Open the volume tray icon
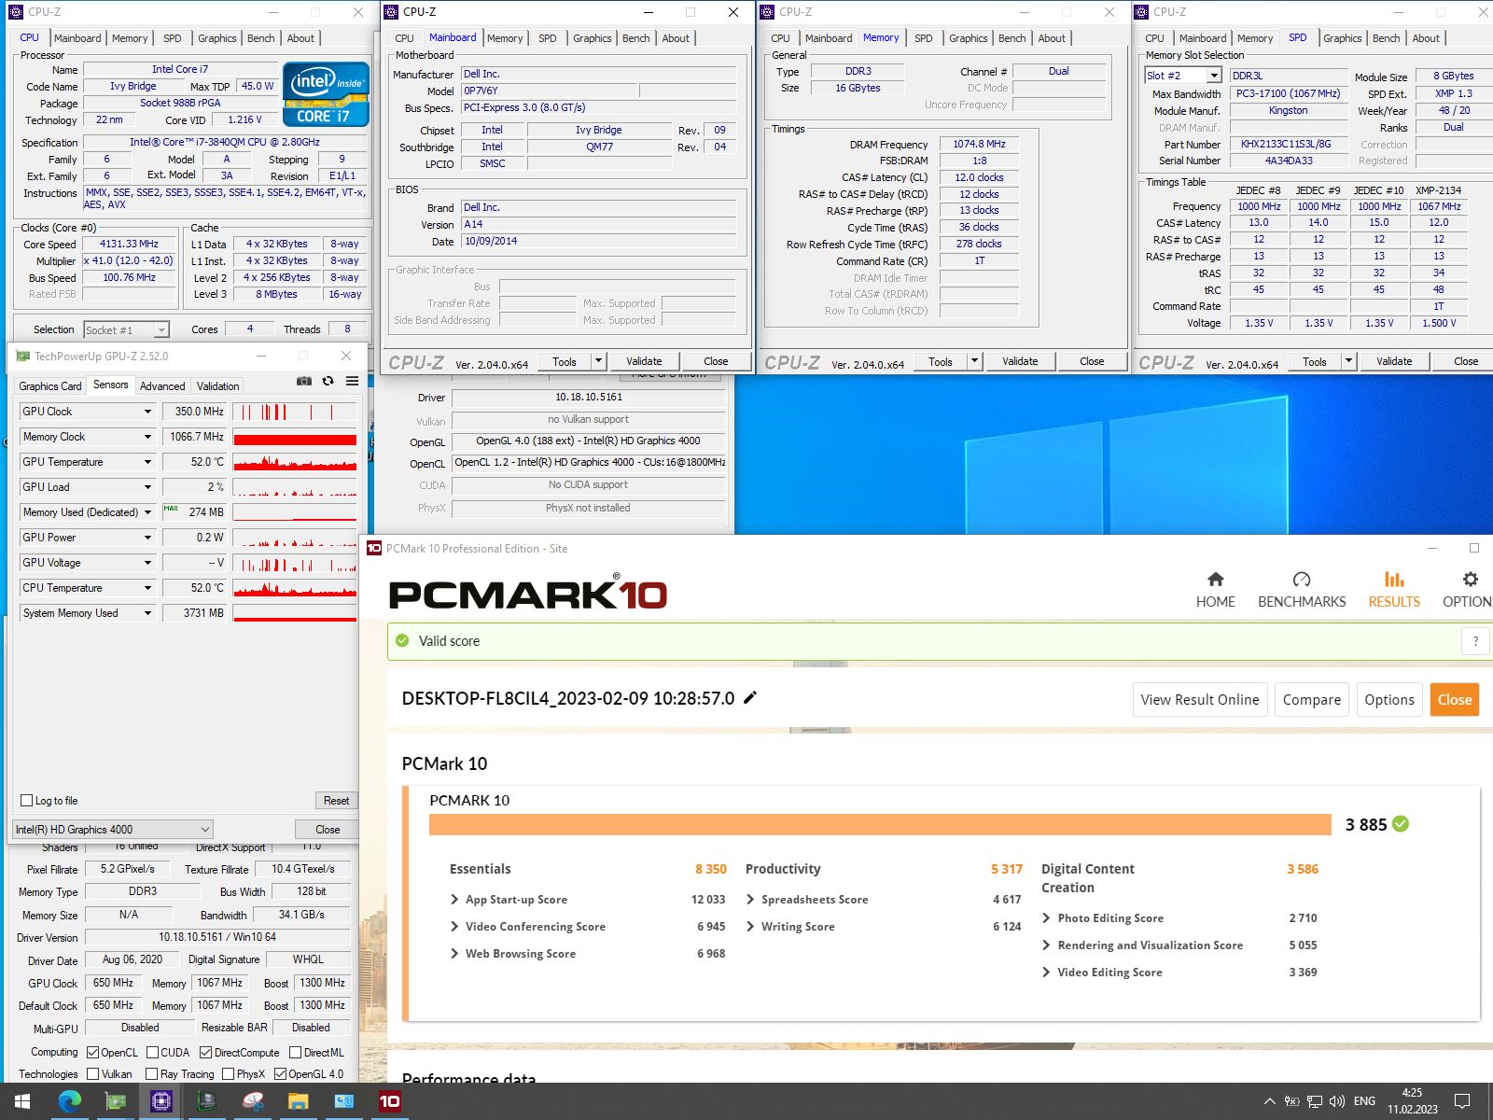1493x1120 pixels. (1337, 1101)
